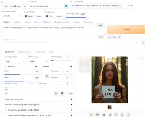Image resolution: width=145 pixels, height=117 pixels.
Task: Swap width and height values icon
Action: click(47, 76)
